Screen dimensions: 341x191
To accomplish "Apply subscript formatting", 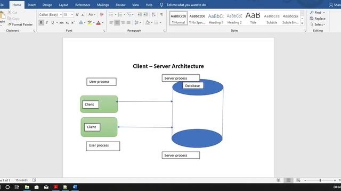I will coord(67,22).
